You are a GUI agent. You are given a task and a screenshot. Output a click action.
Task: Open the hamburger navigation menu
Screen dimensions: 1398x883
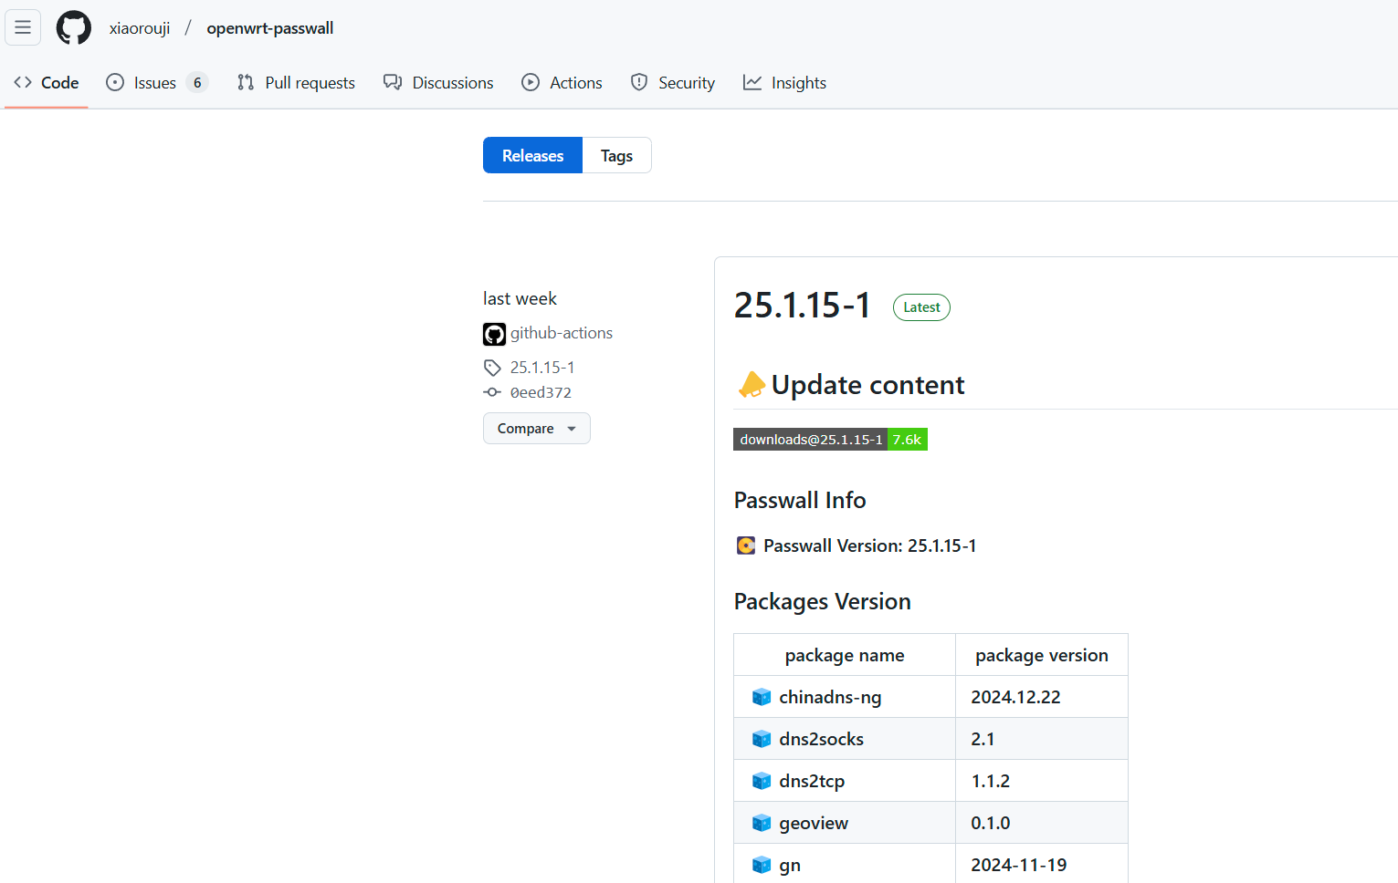point(23,27)
